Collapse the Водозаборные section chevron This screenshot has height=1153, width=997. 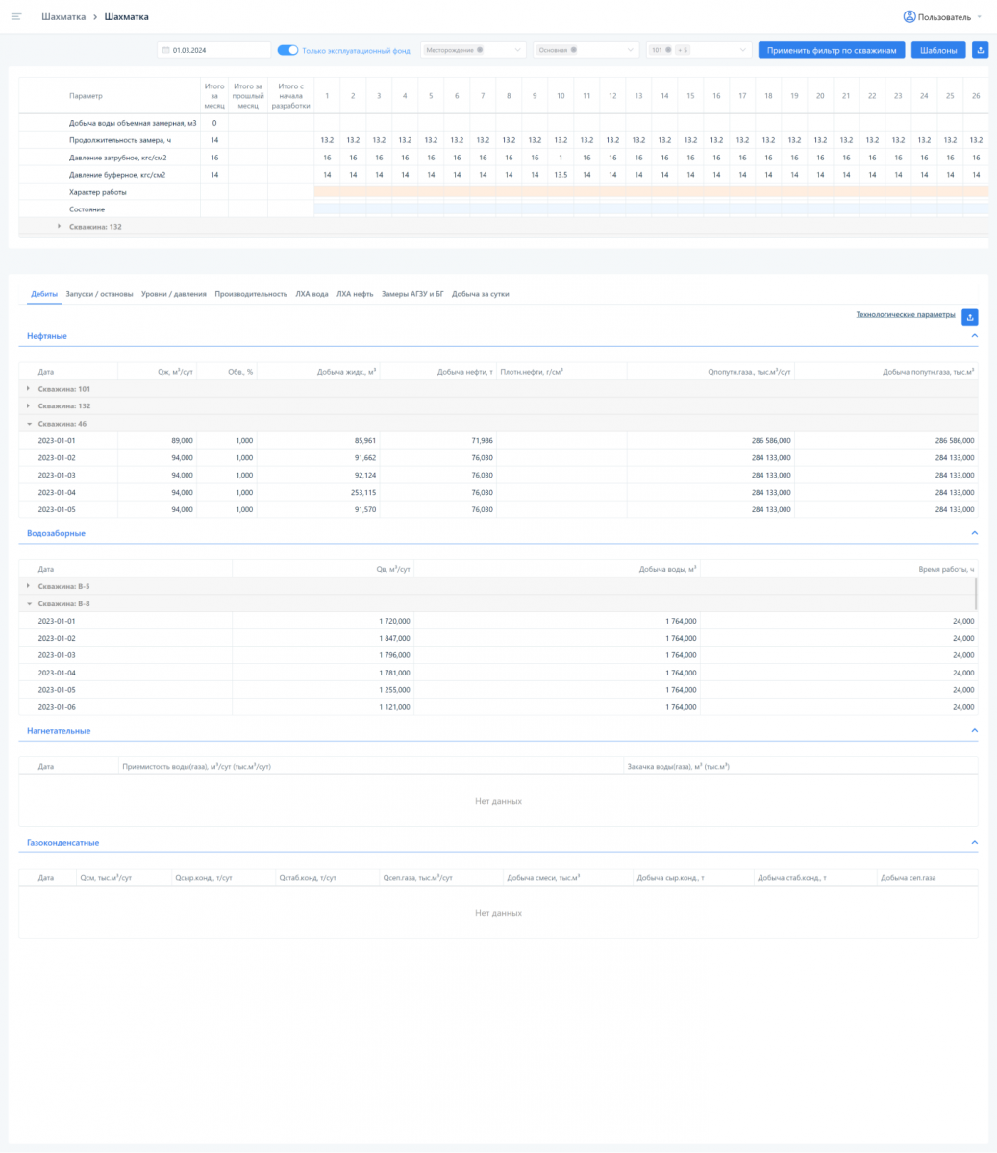974,533
